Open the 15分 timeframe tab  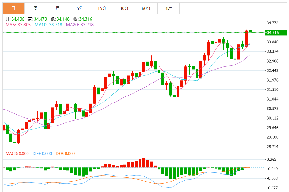point(102,8)
